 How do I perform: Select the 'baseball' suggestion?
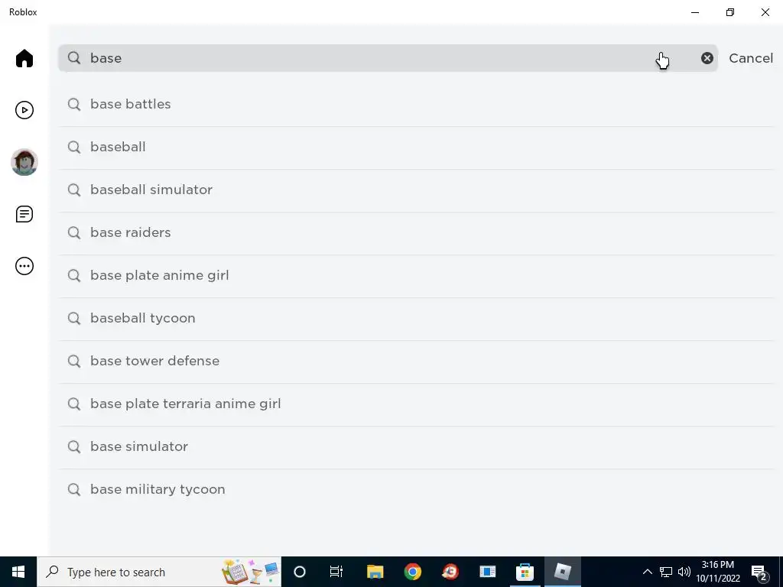(x=416, y=148)
